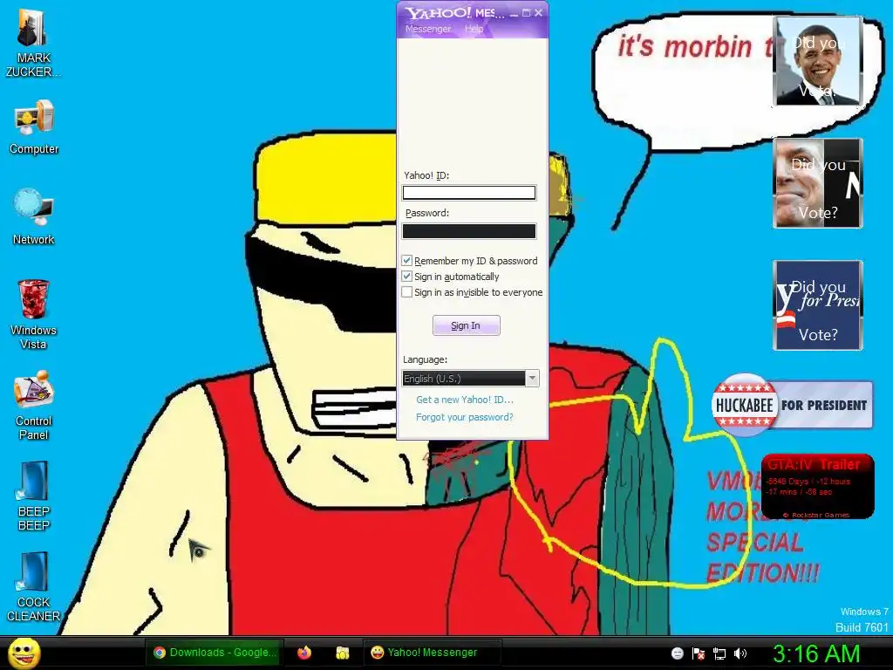Maximize the Yahoo! Messenger window

coord(526,13)
